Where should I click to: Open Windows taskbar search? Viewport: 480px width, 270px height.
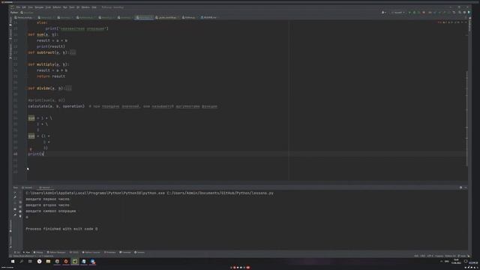[22, 262]
